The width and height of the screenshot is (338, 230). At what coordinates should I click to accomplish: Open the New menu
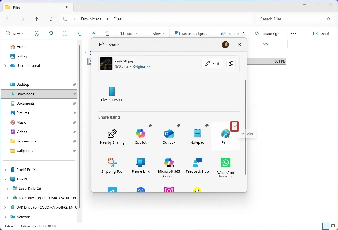click(x=14, y=33)
